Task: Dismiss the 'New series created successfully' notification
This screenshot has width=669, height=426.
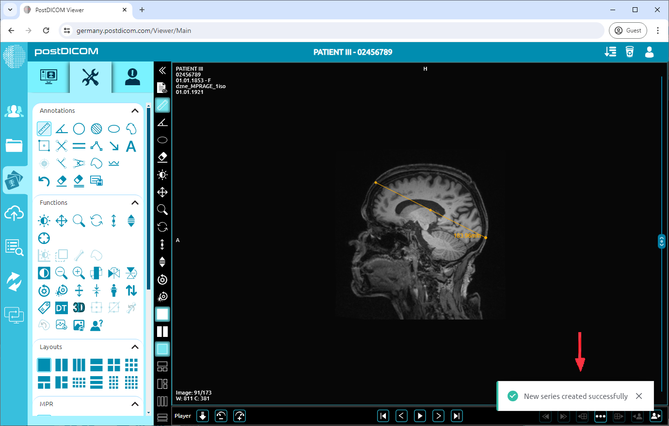Action: pos(639,396)
